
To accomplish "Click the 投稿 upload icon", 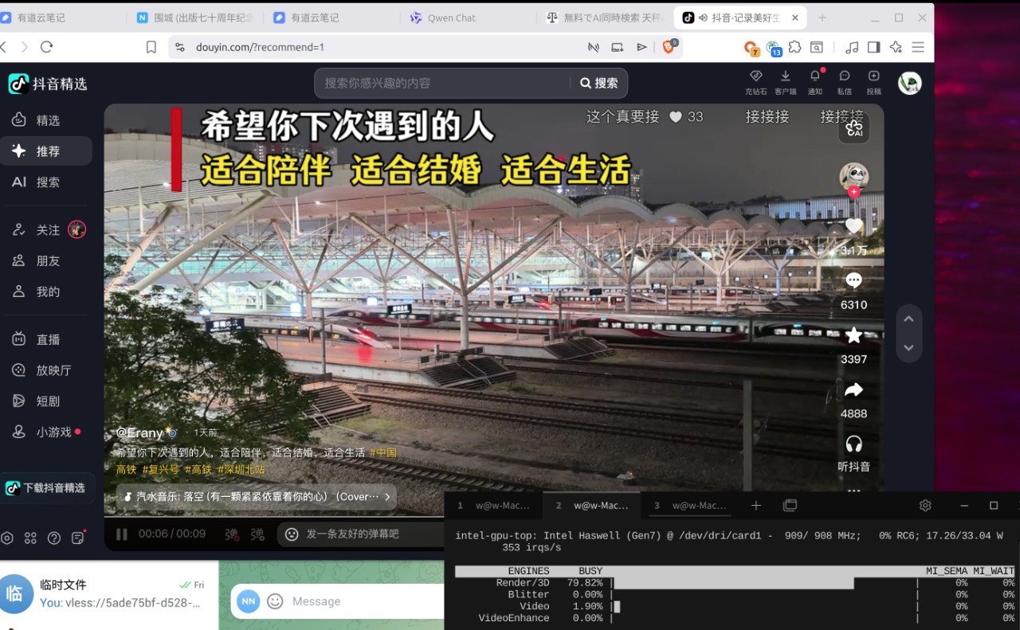I will [873, 83].
